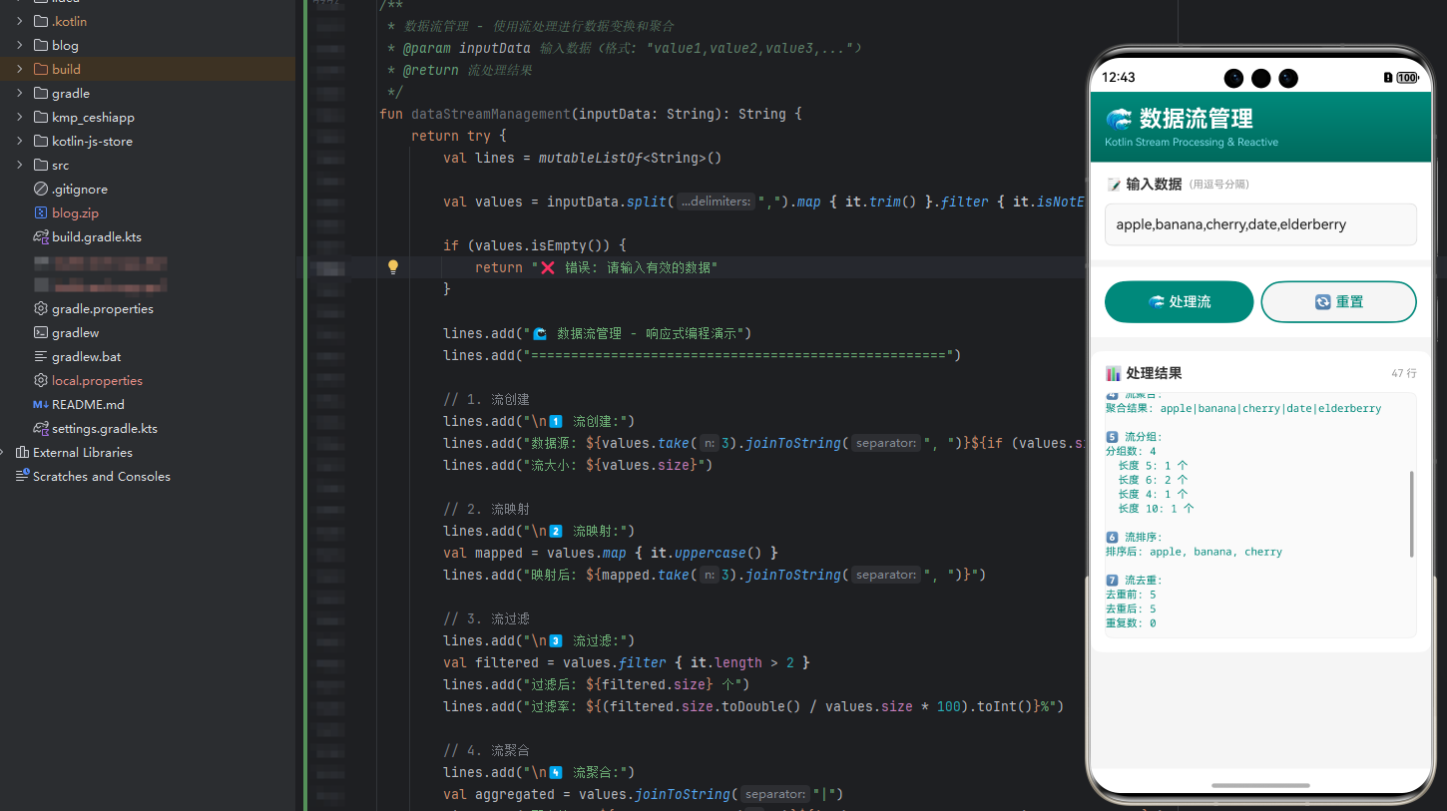Select gradlew.bat file
1447x811 pixels.
tap(86, 356)
